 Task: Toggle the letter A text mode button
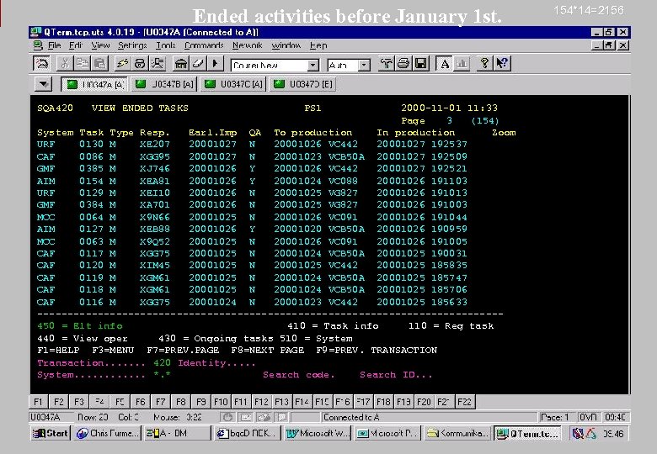click(x=444, y=64)
